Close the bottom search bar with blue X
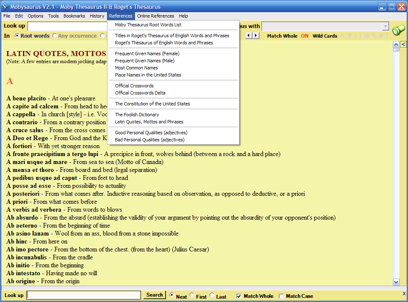Viewport: 408px width, 302px height. pos(404,294)
